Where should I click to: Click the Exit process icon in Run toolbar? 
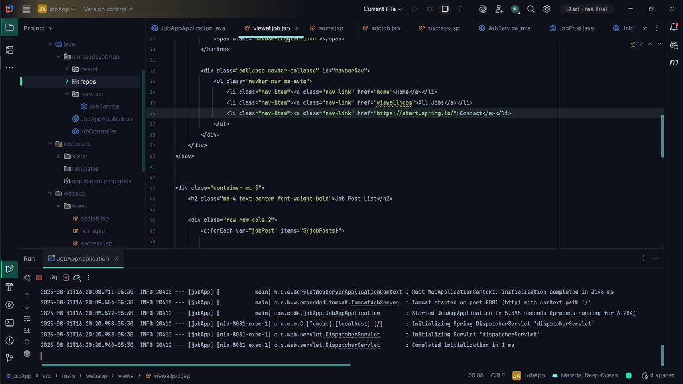[x=65, y=278]
